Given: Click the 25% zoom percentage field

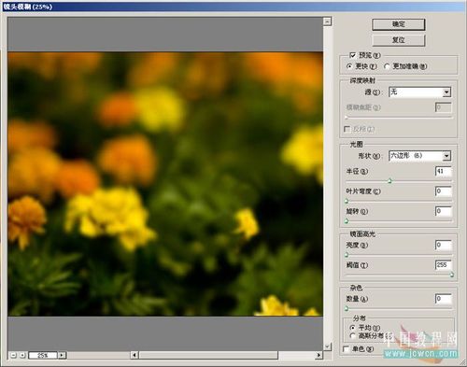Looking at the screenshot, I should [x=43, y=355].
